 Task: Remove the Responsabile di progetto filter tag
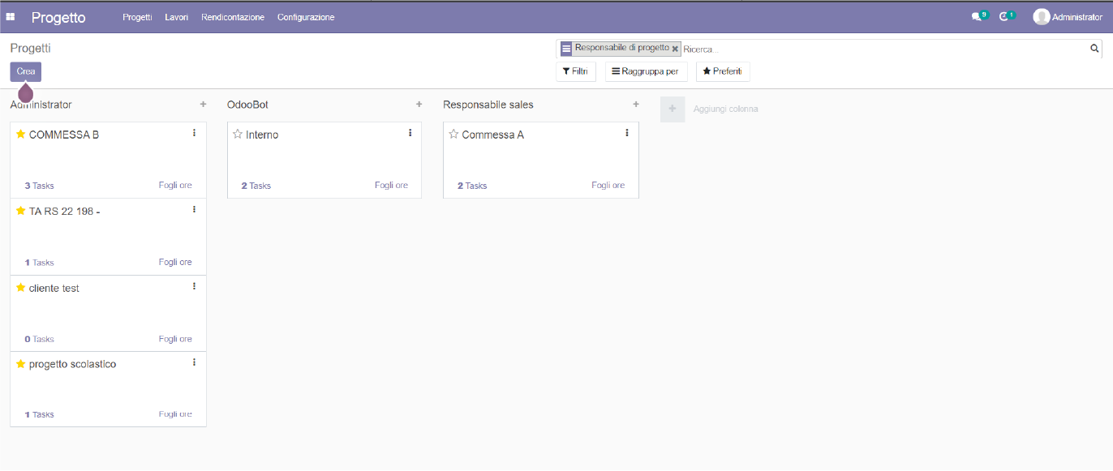point(675,49)
